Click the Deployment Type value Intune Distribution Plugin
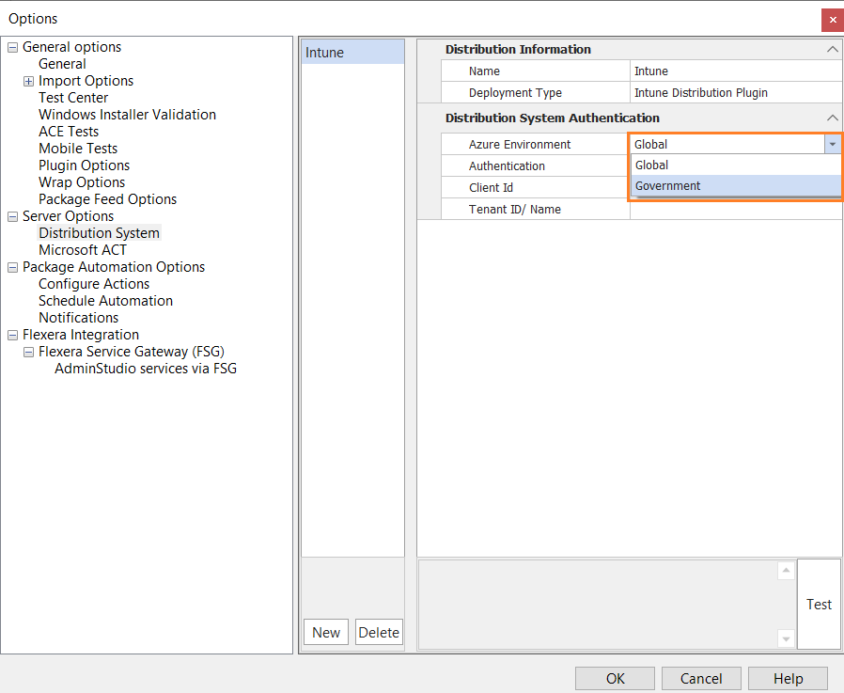Viewport: 844px width, 693px height. 736,92
